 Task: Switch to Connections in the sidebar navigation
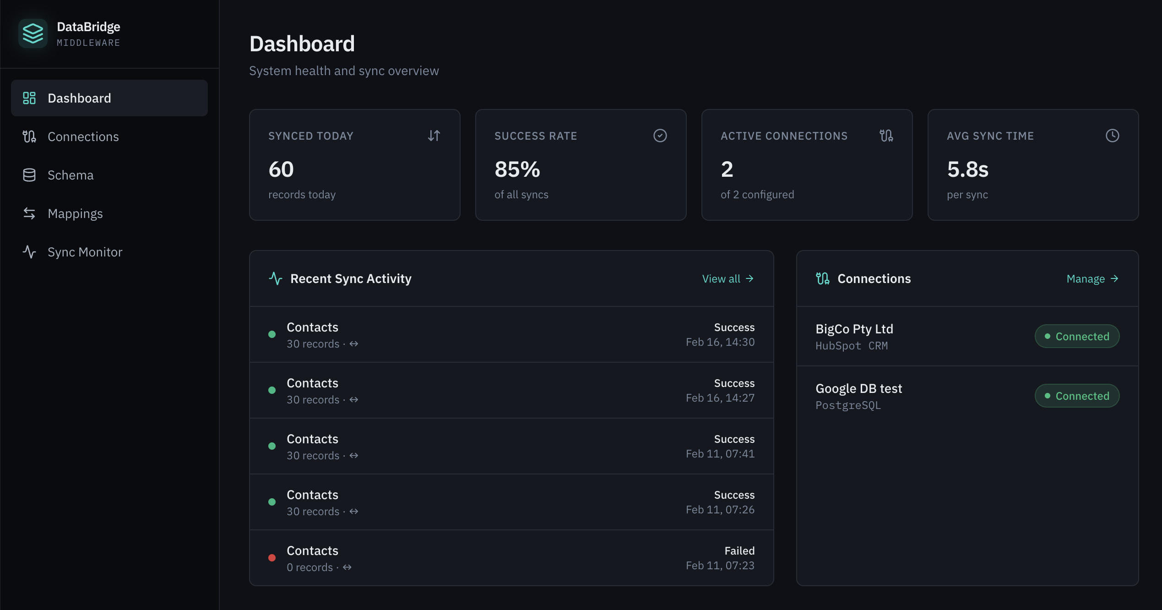83,136
